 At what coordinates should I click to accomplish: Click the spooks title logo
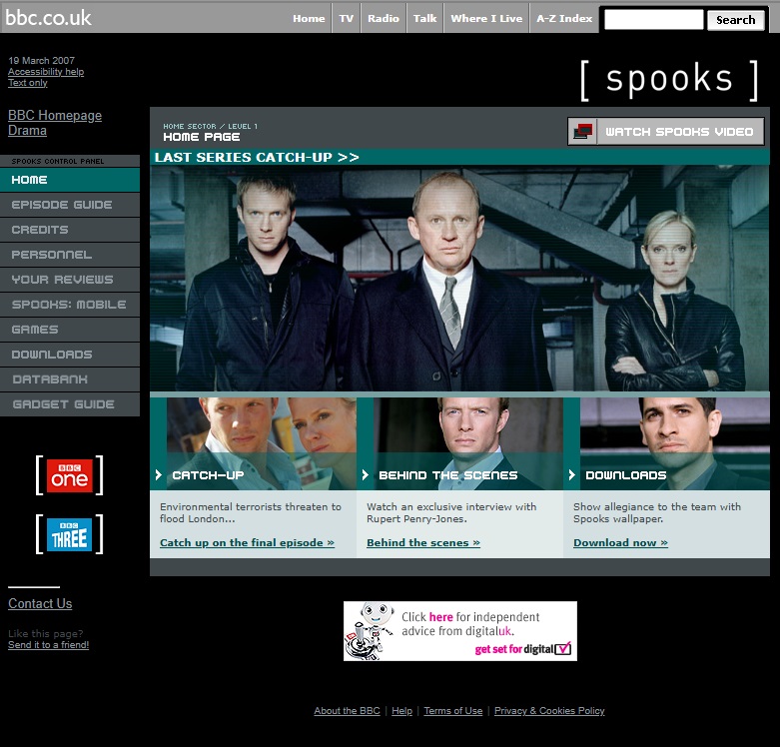click(x=669, y=80)
